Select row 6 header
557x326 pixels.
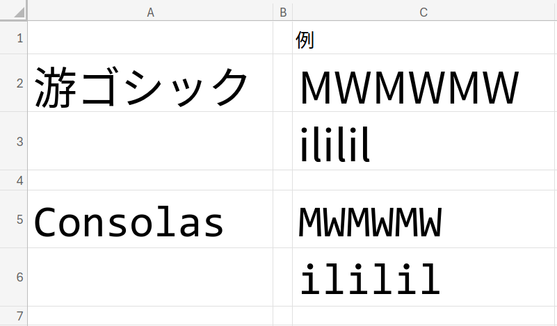pyautogui.click(x=14, y=277)
